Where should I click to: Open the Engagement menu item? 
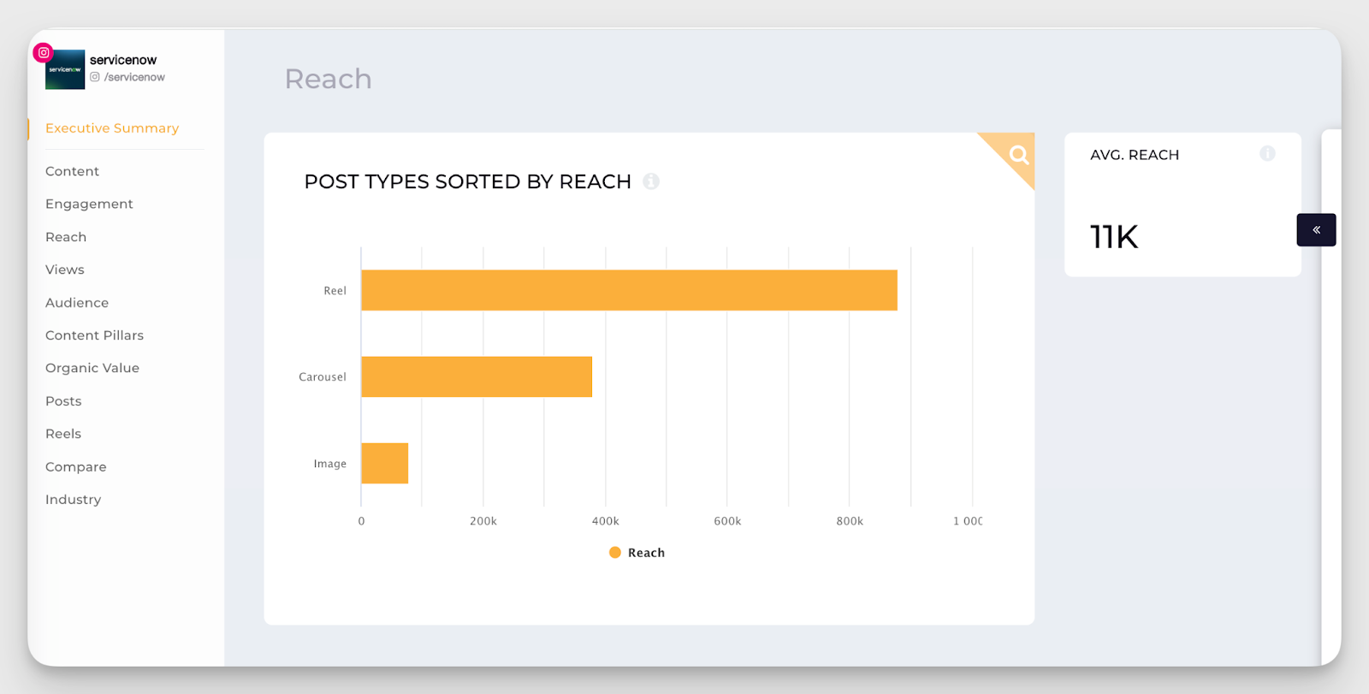89,204
